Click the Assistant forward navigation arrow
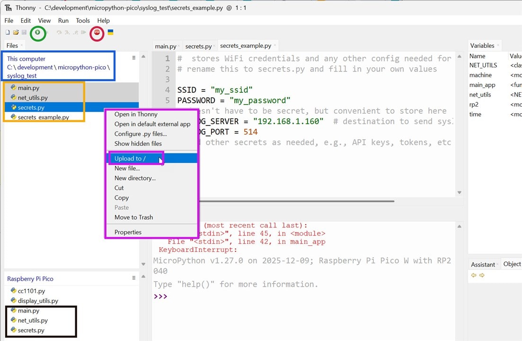The width and height of the screenshot is (522, 341). click(x=481, y=275)
